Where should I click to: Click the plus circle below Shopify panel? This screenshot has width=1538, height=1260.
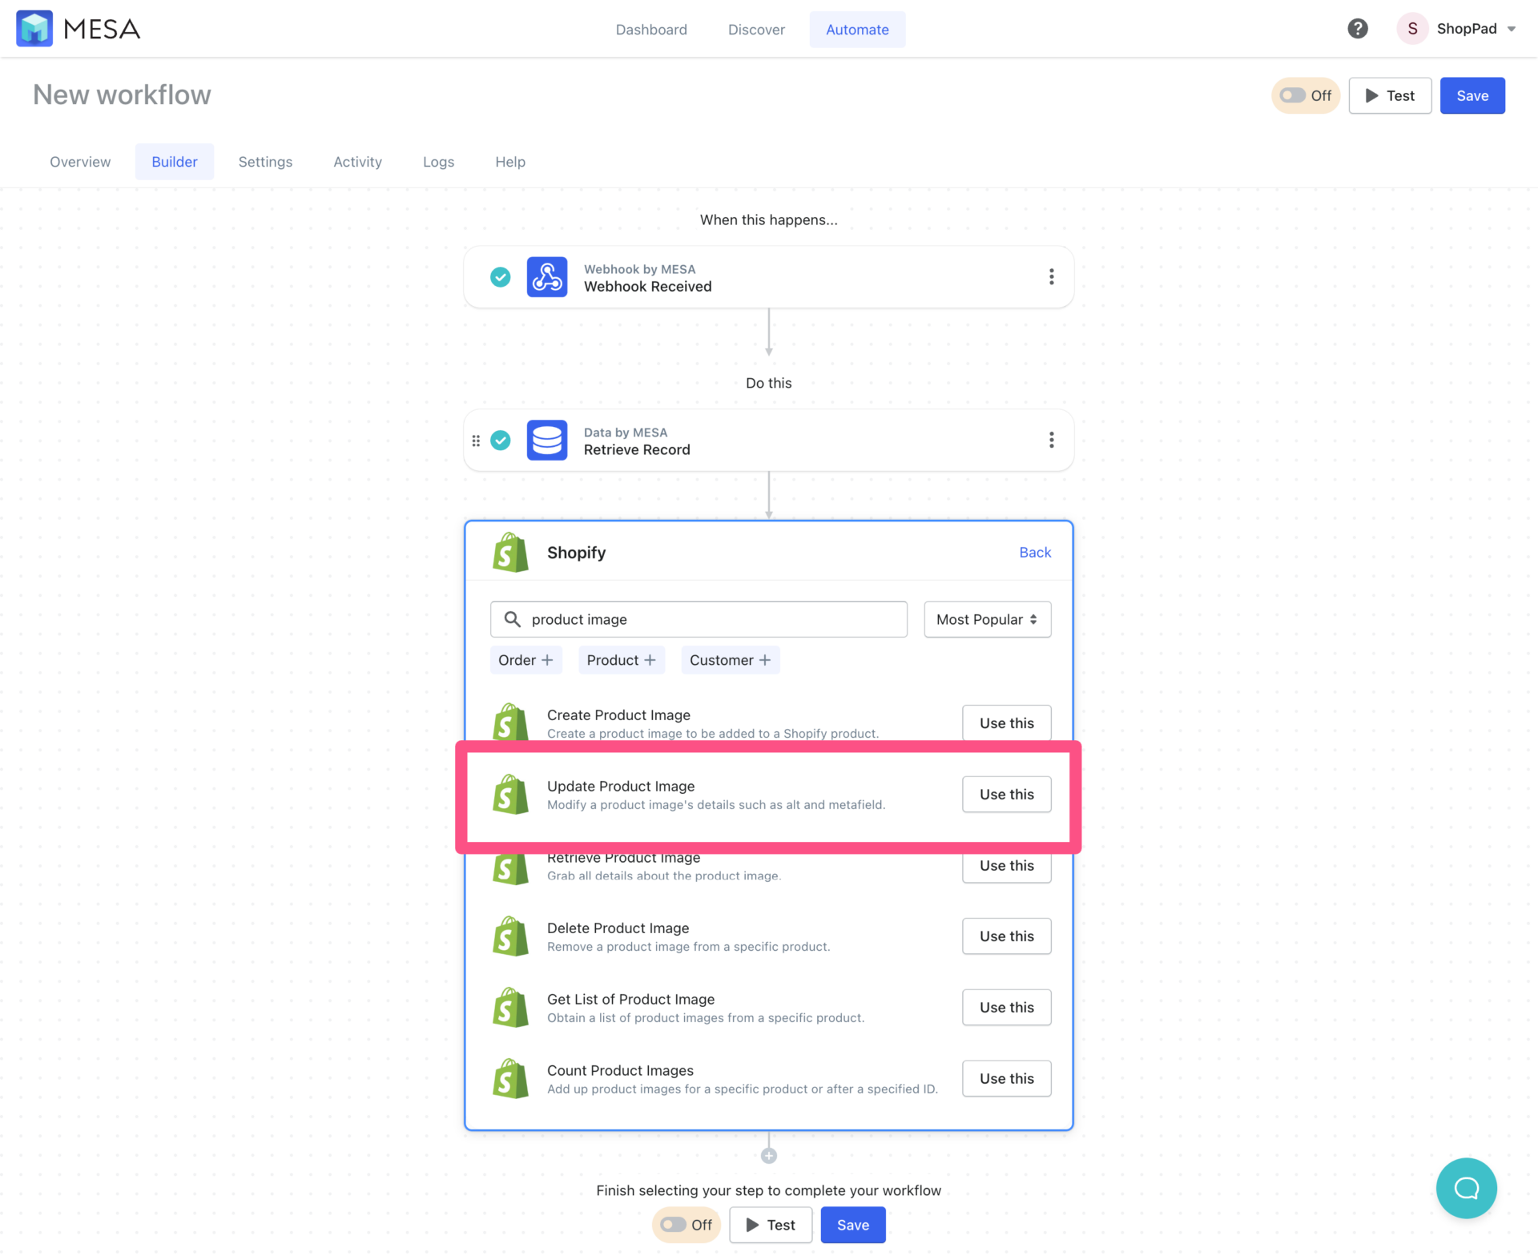click(769, 1156)
